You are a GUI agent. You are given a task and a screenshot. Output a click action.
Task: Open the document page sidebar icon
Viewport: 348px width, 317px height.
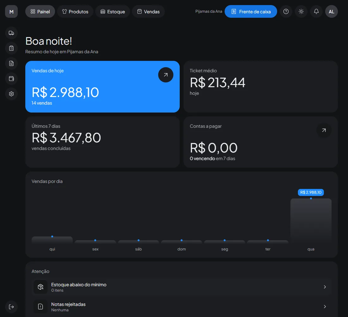11,63
